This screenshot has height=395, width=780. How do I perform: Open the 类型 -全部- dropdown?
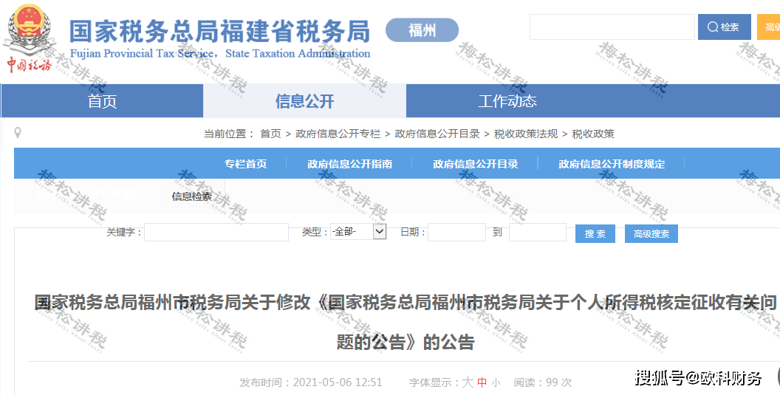point(358,231)
